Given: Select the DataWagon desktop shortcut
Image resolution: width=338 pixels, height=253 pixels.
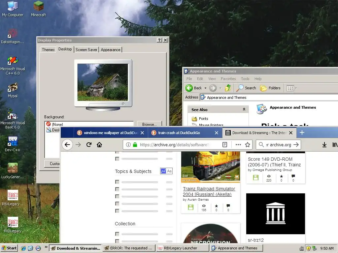Looking at the screenshot, I should [x=13, y=36].
